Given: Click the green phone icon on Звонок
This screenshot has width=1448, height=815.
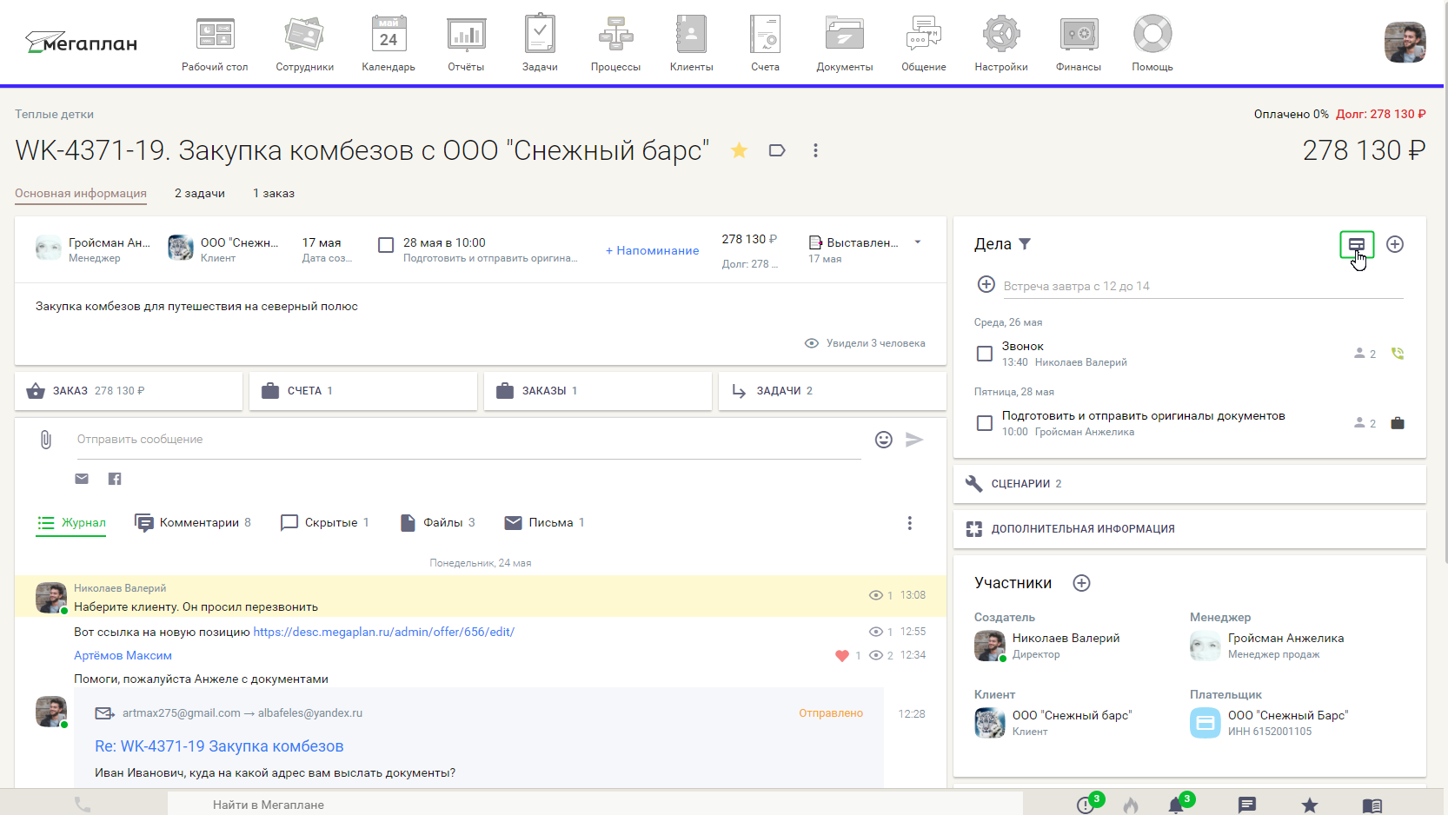Looking at the screenshot, I should 1398,354.
